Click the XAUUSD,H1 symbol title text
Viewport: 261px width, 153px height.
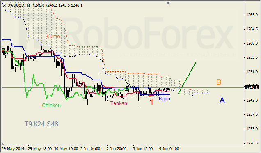coord(19,5)
